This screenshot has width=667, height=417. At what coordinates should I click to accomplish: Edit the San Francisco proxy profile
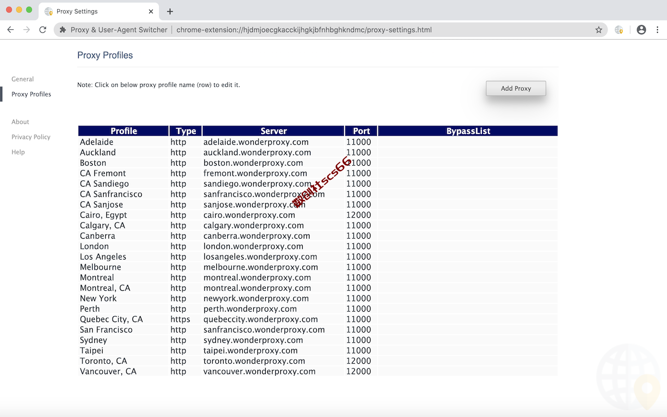(x=318, y=329)
